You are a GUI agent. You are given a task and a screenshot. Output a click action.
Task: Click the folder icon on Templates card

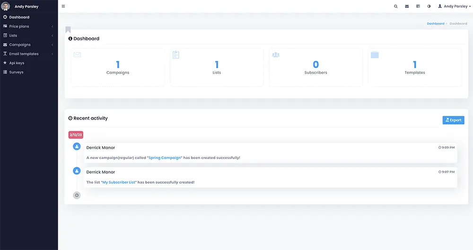tap(375, 54)
